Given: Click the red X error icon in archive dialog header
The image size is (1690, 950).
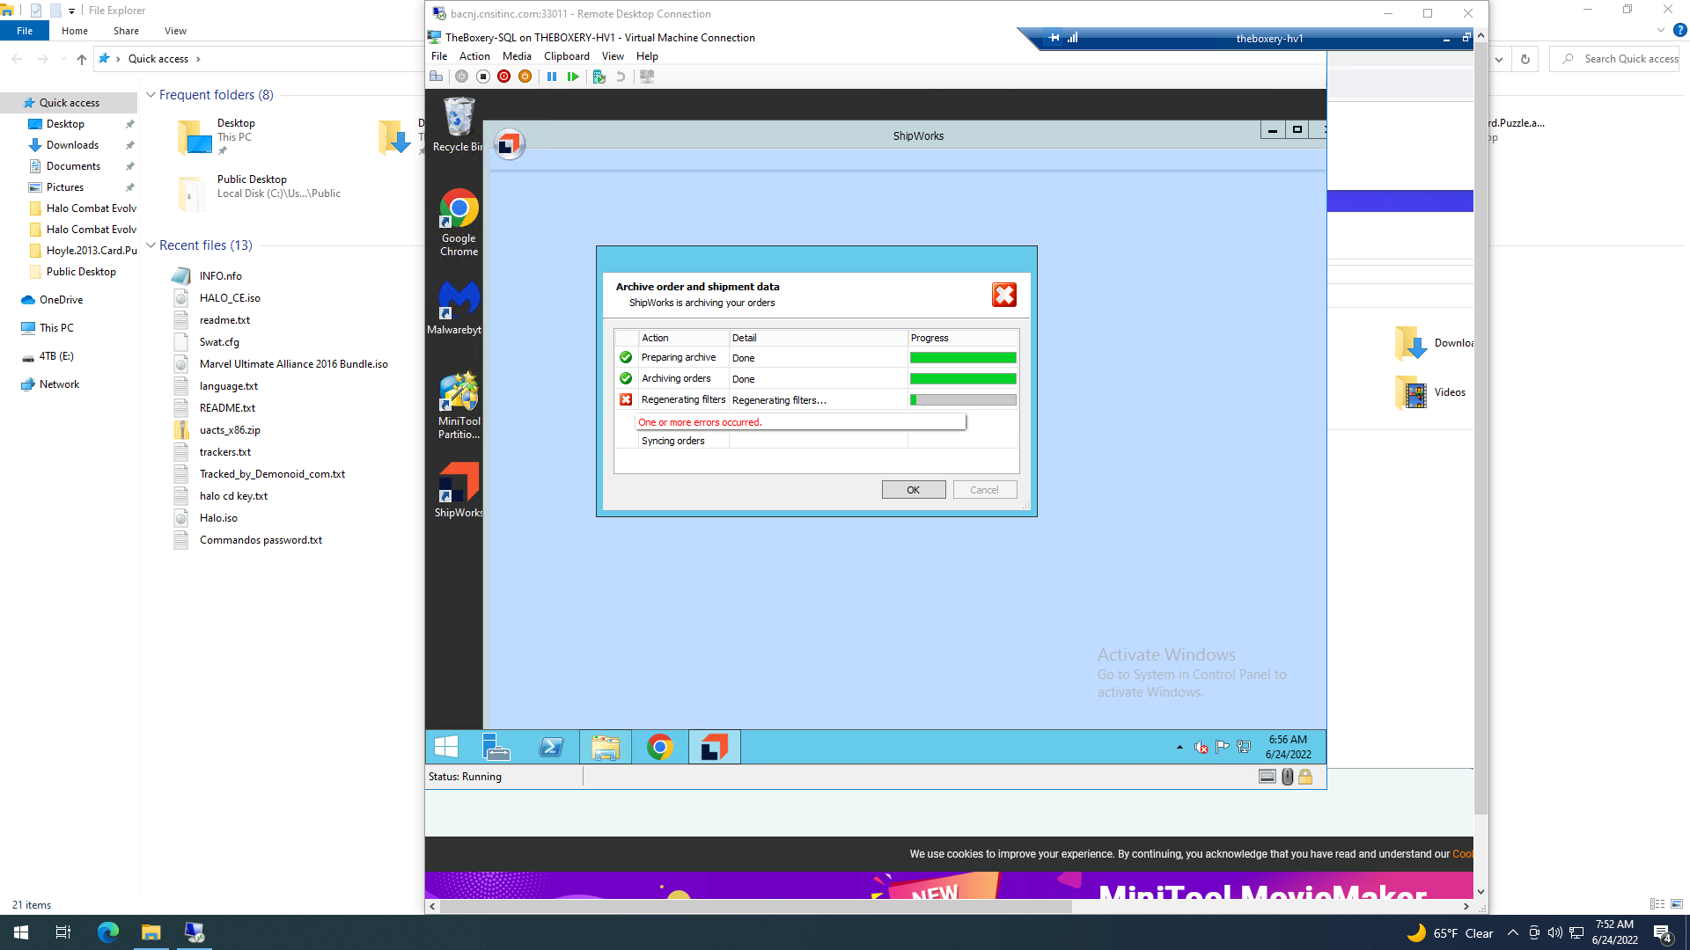Looking at the screenshot, I should (x=1004, y=295).
